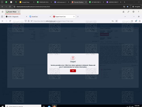Close the Indihomecare tab
The image size is (142, 107).
point(68,2)
